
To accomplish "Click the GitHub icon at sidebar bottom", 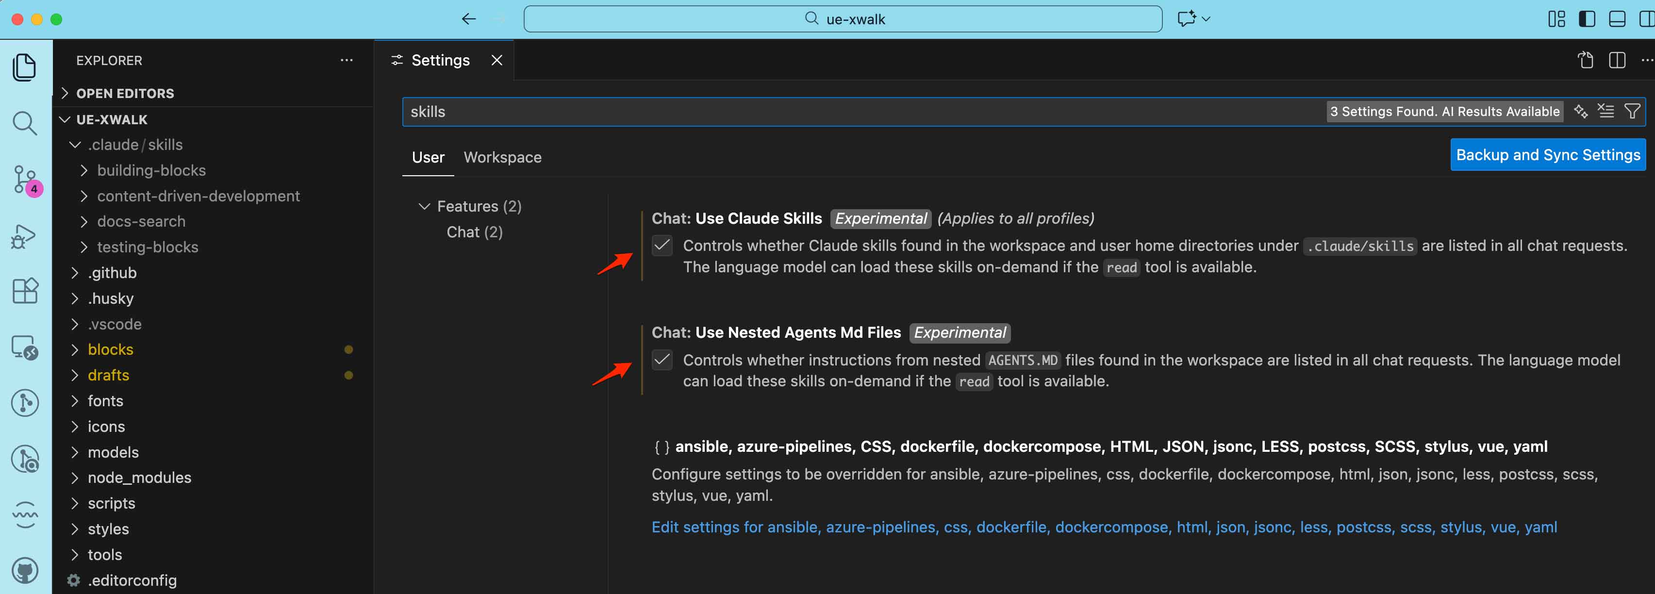I will 25,570.
